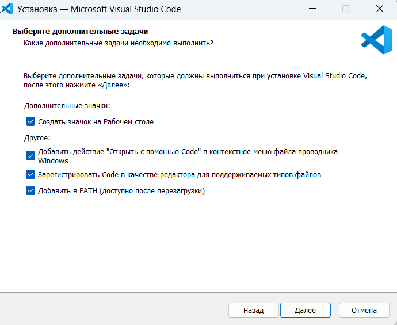The width and height of the screenshot is (397, 325).
Task: Click the large VS Code logo in header
Action: 376,40
